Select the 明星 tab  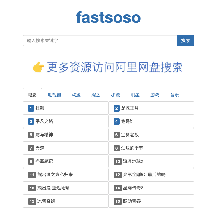pyautogui.click(x=135, y=95)
